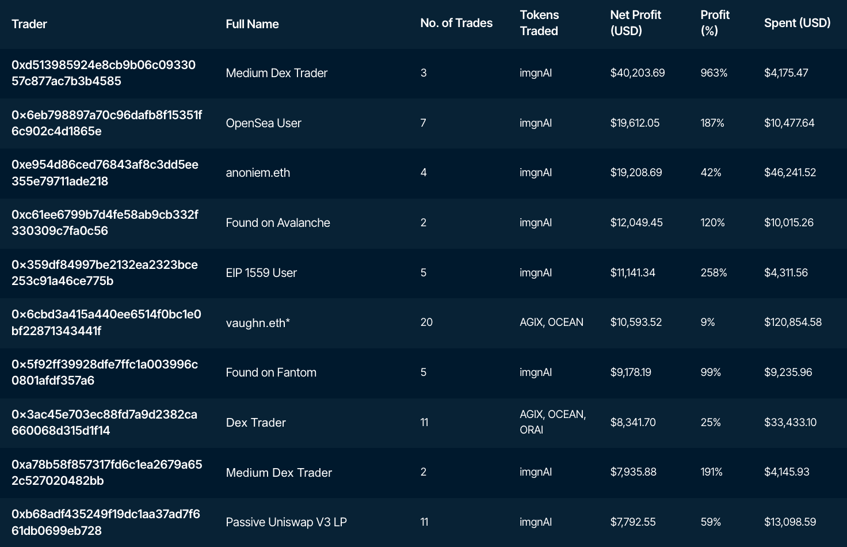Open address starting with 0x3ac45e703e
The image size is (847, 547).
click(104, 423)
